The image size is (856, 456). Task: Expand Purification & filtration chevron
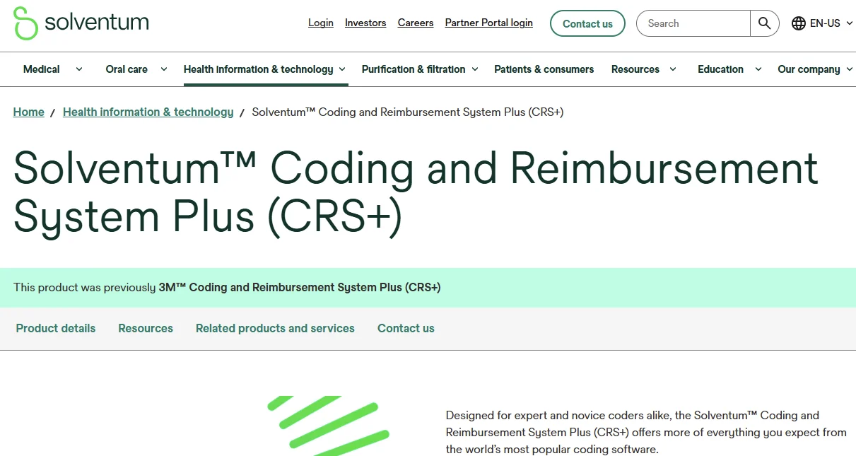click(475, 69)
